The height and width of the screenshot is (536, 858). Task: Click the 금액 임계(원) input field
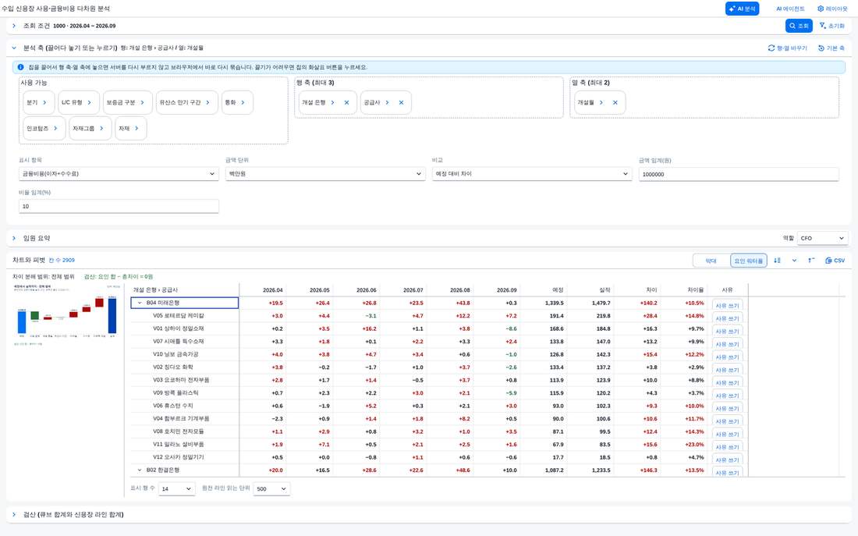click(x=739, y=174)
